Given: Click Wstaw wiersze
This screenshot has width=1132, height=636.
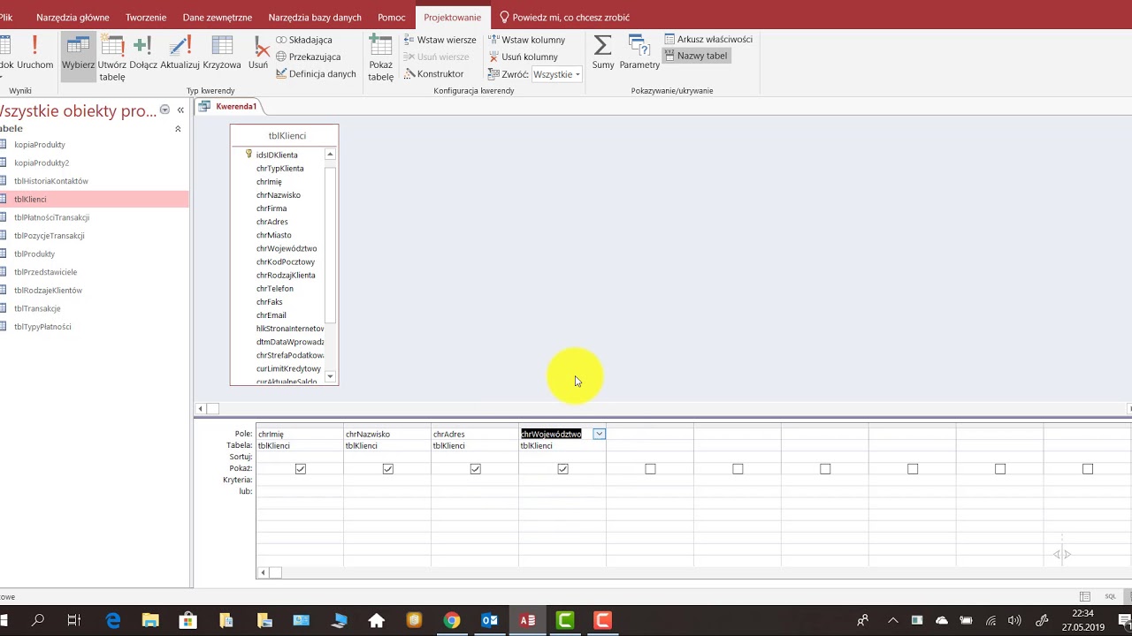Looking at the screenshot, I should (x=440, y=40).
